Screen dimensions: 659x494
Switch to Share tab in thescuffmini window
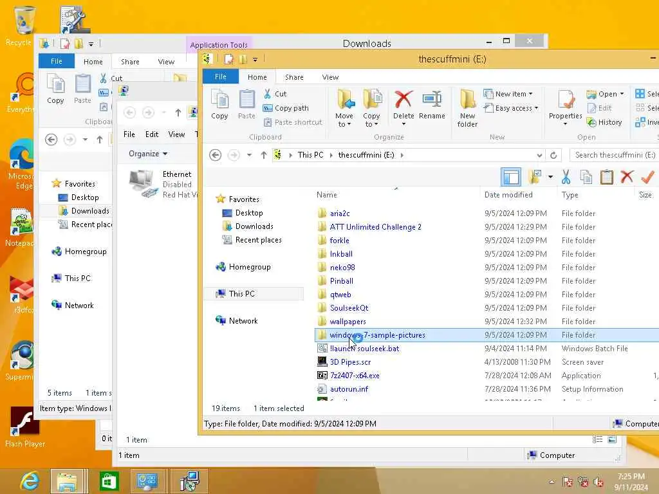[x=294, y=77]
